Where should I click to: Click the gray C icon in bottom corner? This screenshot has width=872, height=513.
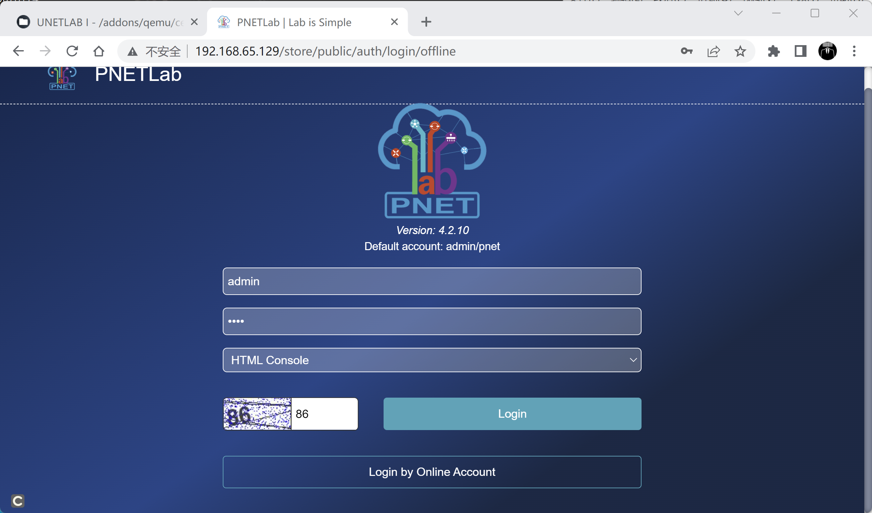pos(18,501)
